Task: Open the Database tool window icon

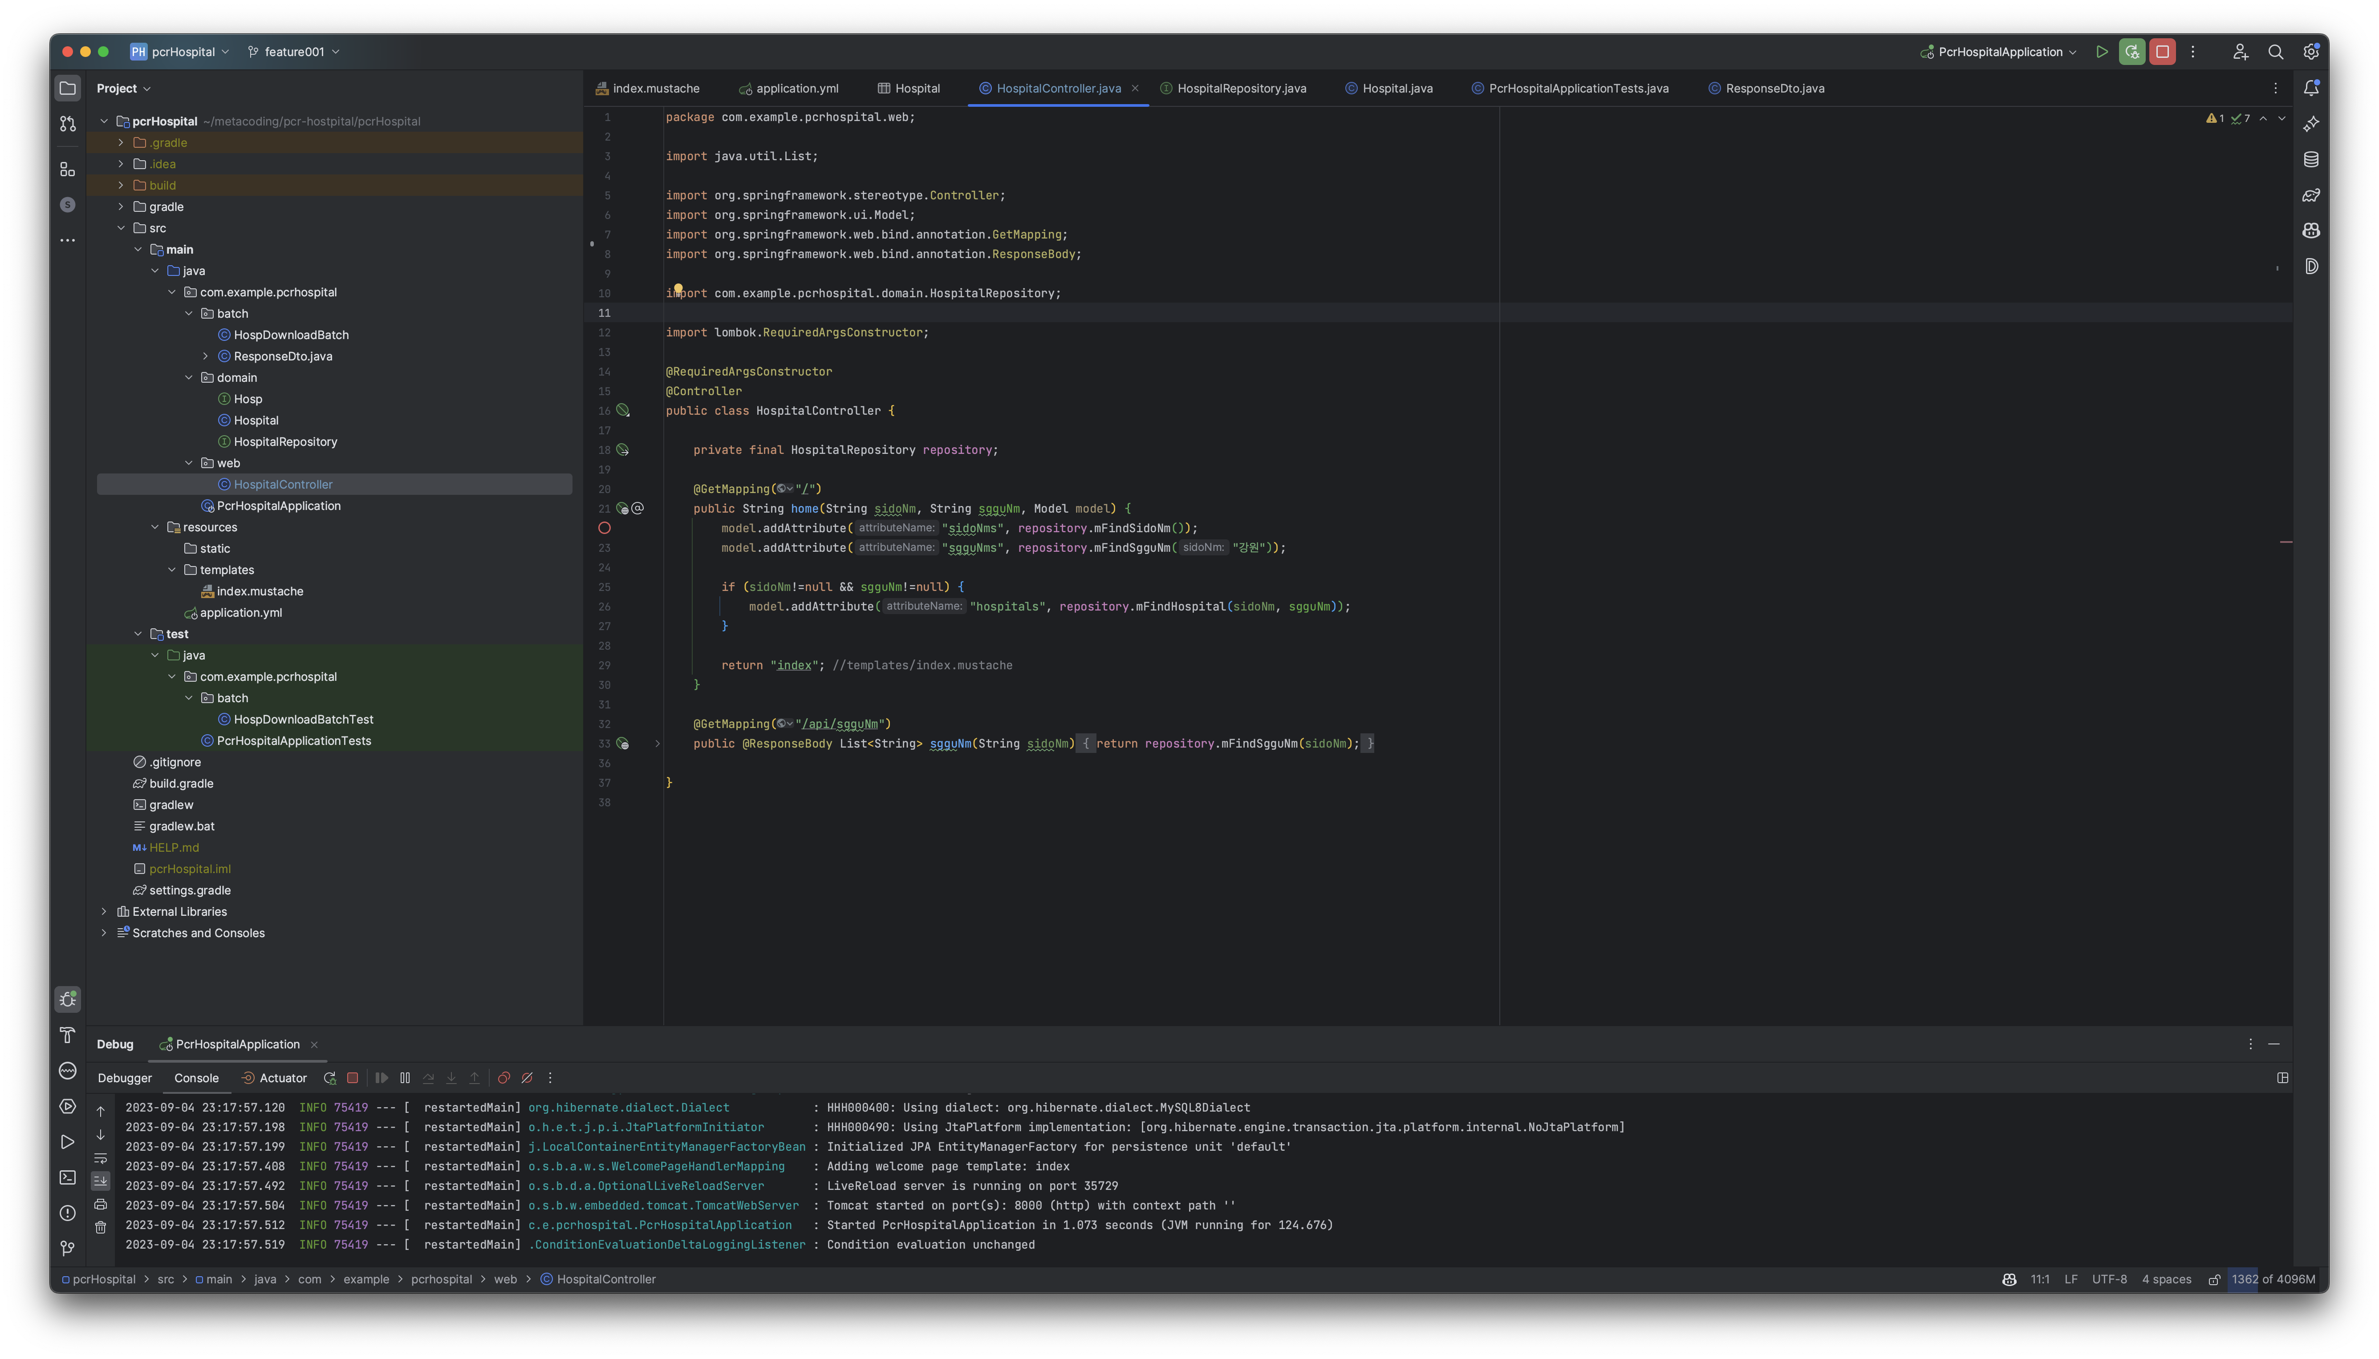Action: click(2311, 160)
